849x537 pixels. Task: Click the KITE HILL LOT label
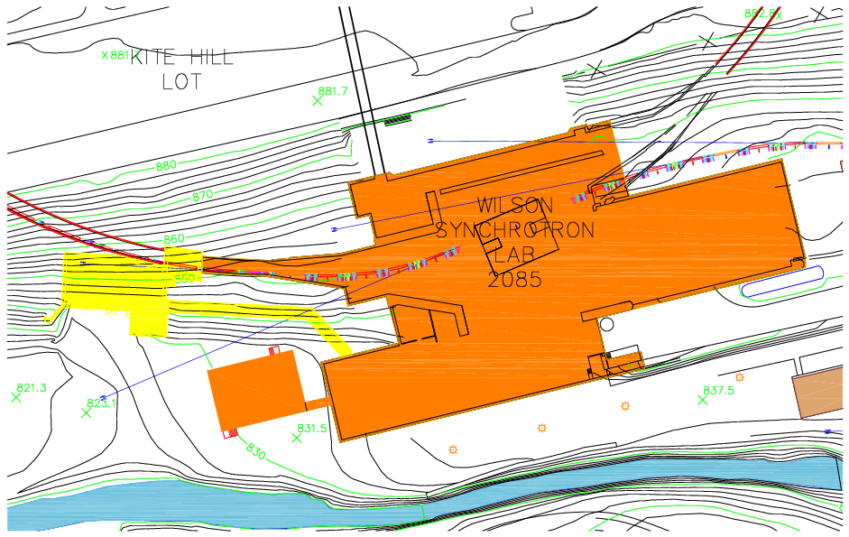click(182, 69)
